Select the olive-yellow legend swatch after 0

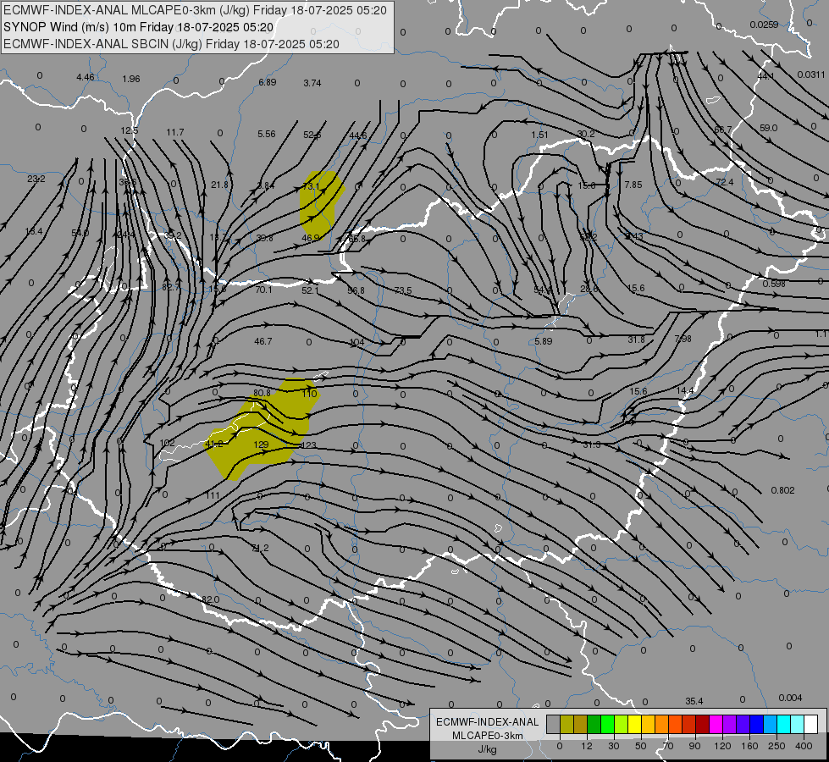(x=566, y=724)
